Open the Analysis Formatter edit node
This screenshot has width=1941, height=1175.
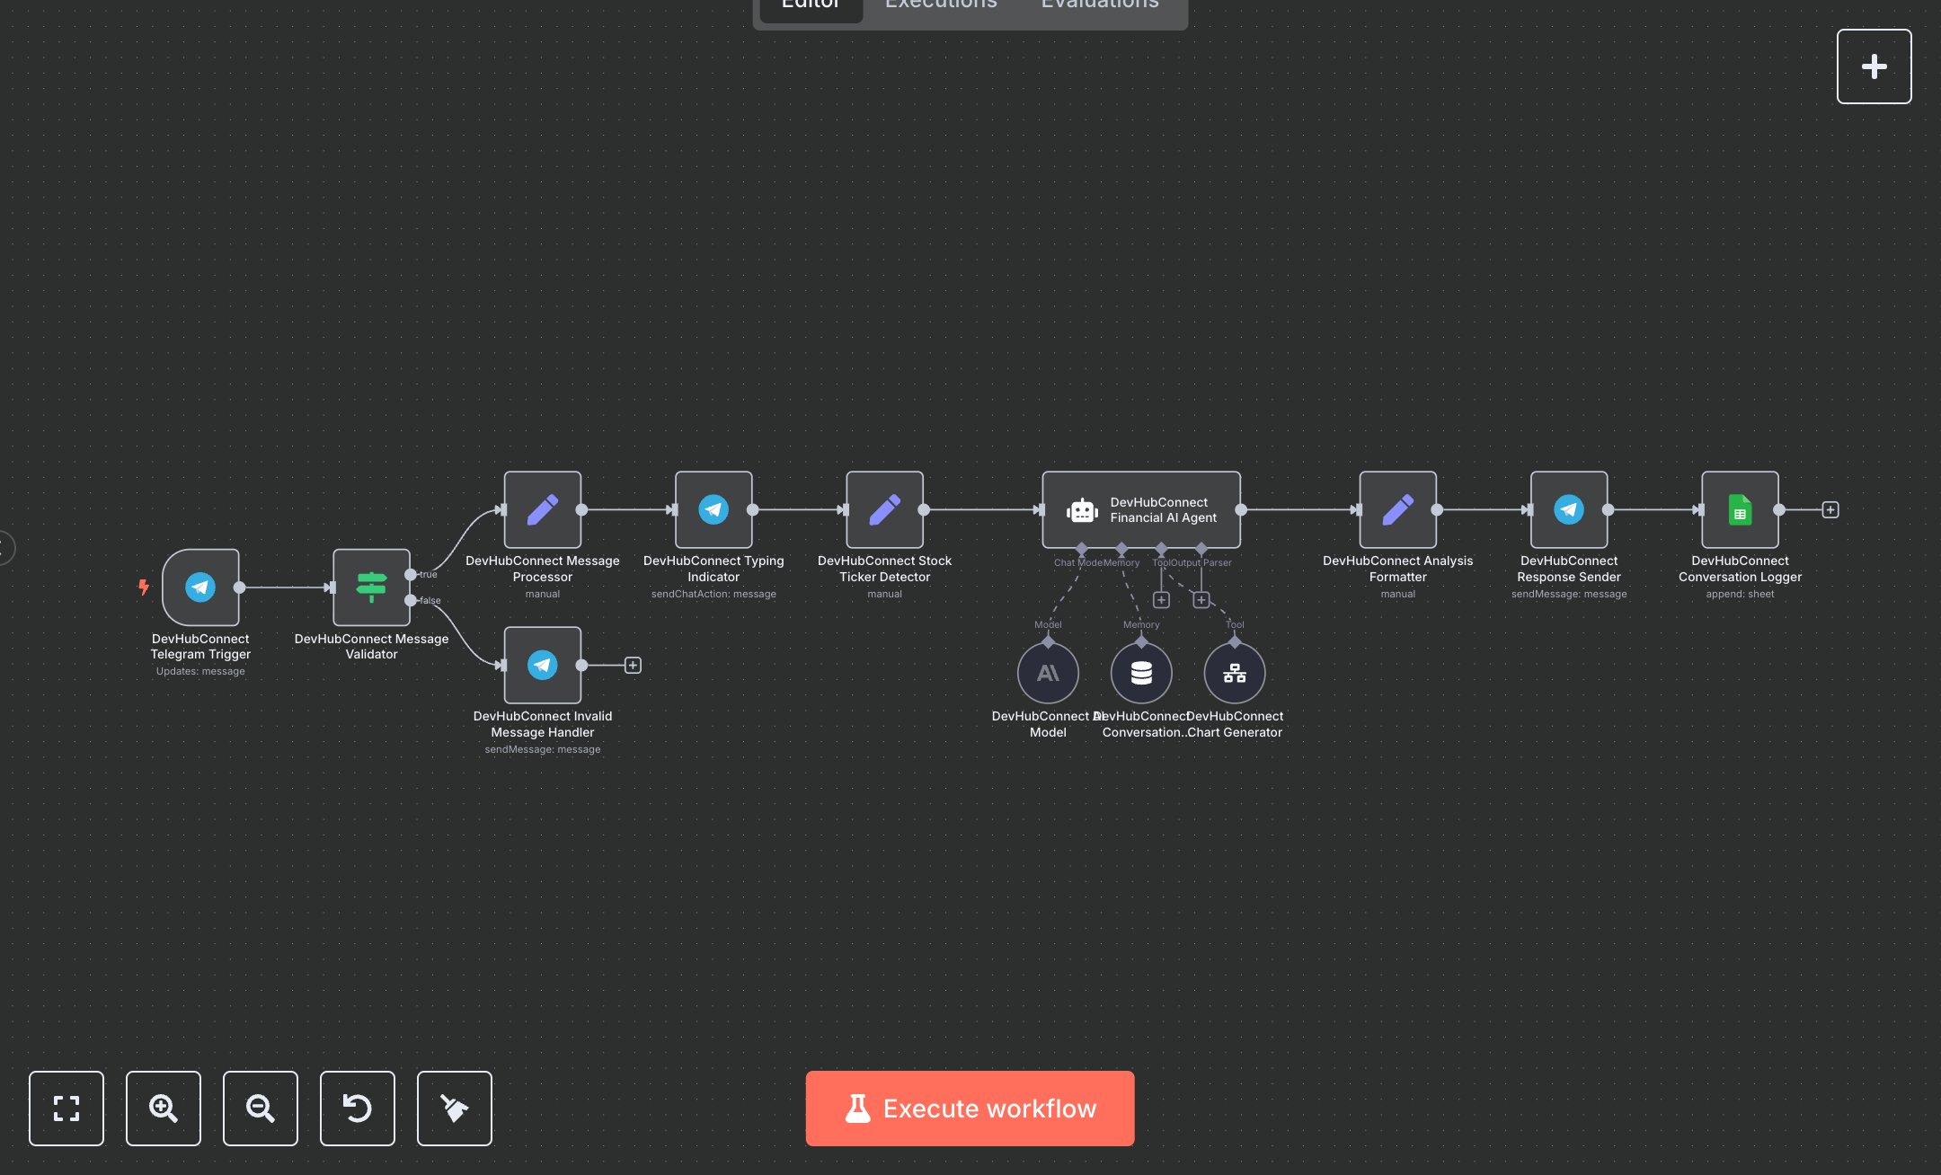coord(1397,509)
